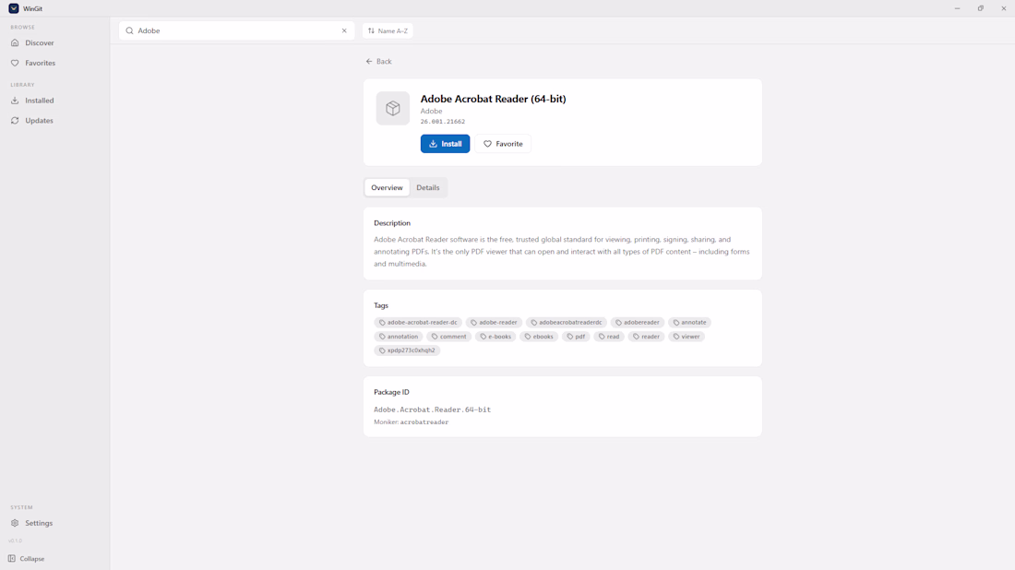This screenshot has width=1015, height=570.
Task: Go back to search results
Action: pyautogui.click(x=378, y=62)
